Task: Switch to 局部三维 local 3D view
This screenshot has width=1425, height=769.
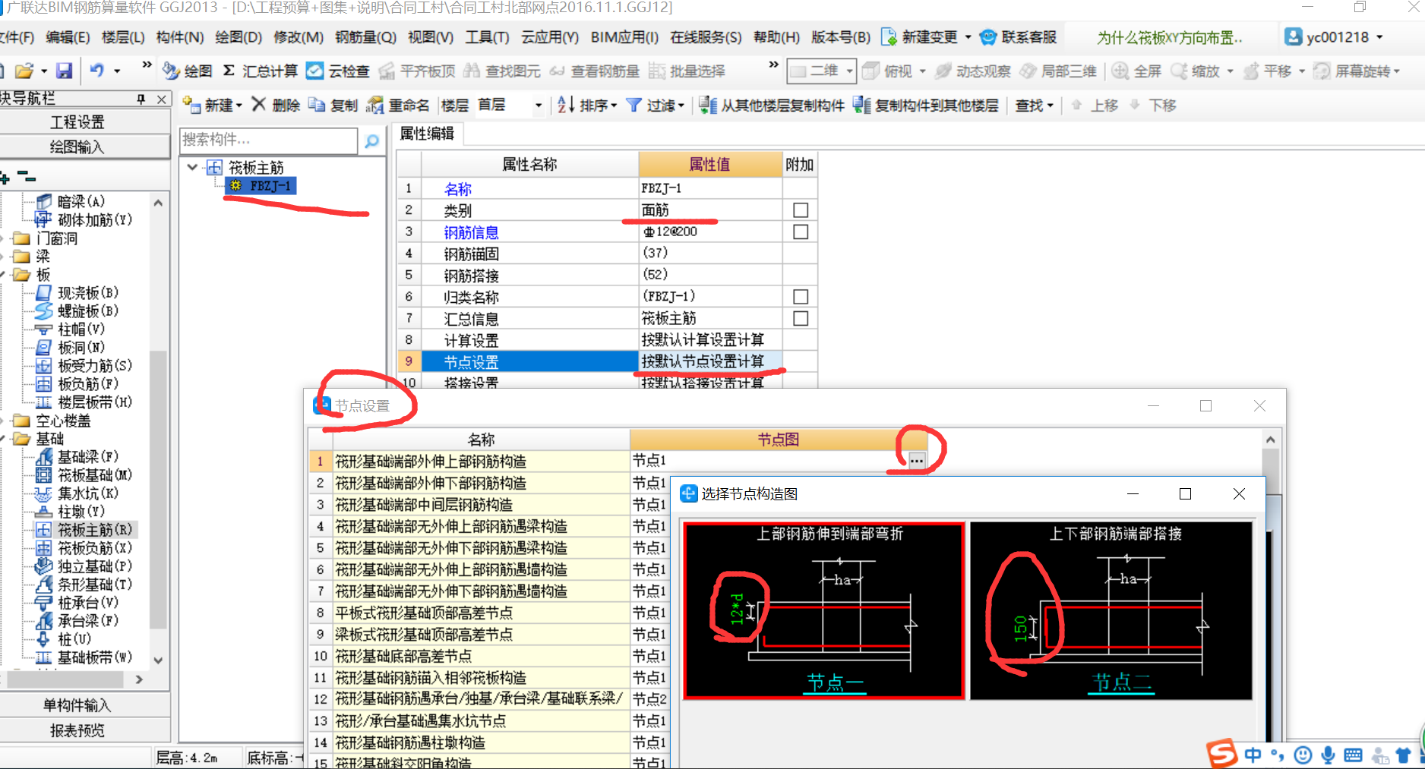Action: point(1058,71)
